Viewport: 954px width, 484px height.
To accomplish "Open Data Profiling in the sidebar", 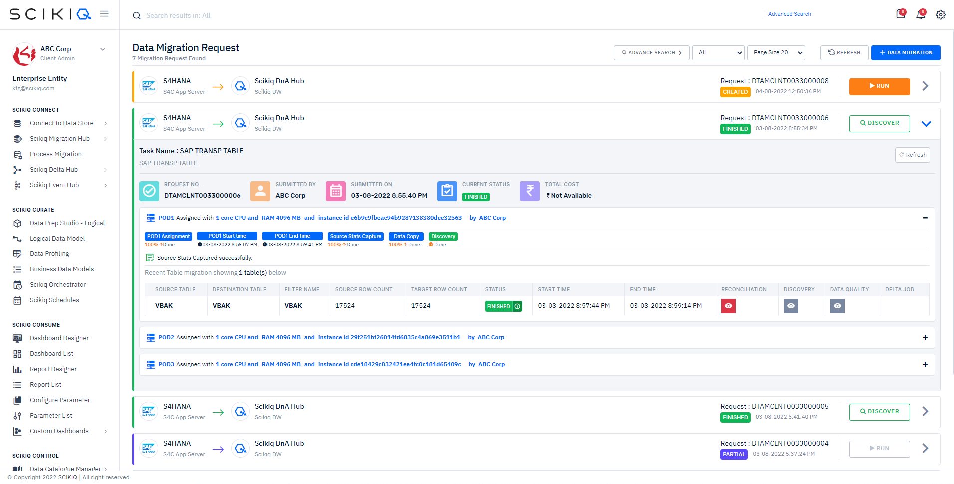I will [x=49, y=253].
